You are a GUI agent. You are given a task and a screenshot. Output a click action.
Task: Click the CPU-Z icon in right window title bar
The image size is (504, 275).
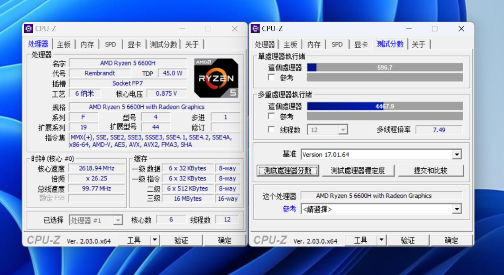point(256,29)
